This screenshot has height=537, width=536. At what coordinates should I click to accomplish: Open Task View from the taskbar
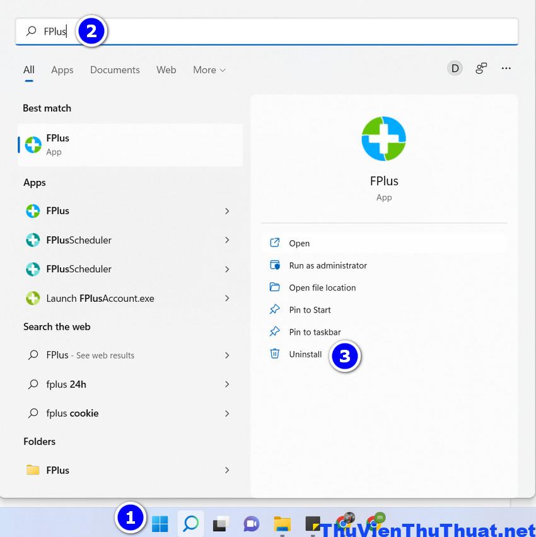pos(221,524)
